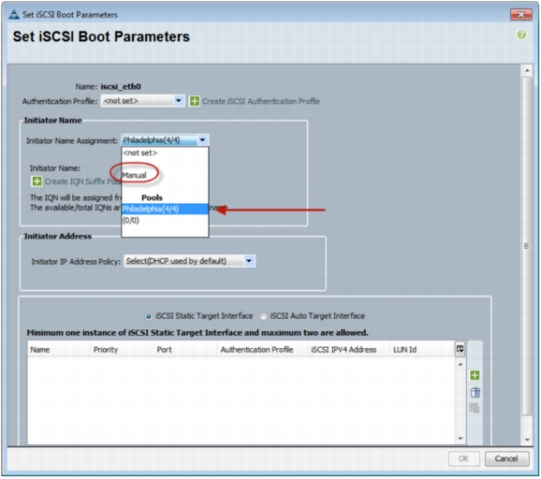Select iSCSI Static Target Interface radio
The height and width of the screenshot is (479, 541).
149,316
